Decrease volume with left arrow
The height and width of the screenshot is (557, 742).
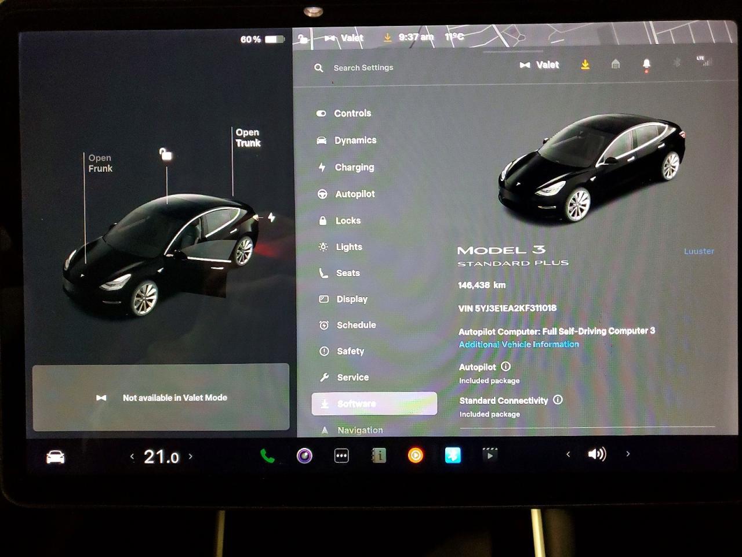(568, 454)
